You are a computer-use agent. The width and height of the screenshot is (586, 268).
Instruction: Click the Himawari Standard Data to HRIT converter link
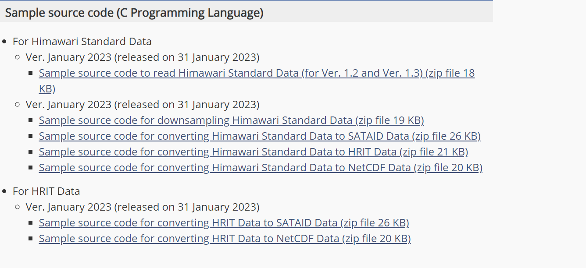pyautogui.click(x=253, y=152)
